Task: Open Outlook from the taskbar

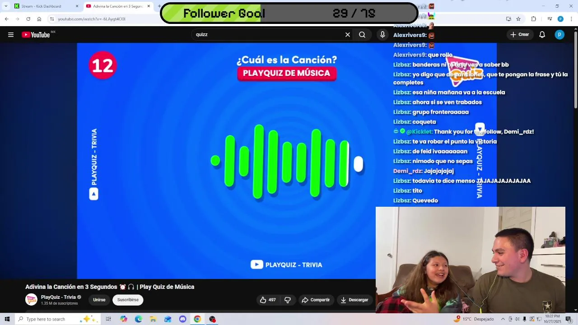Action: tap(168, 319)
